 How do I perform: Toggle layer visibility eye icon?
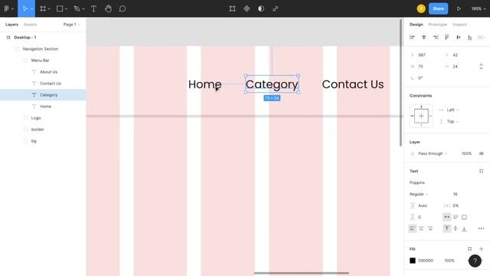coord(482,153)
